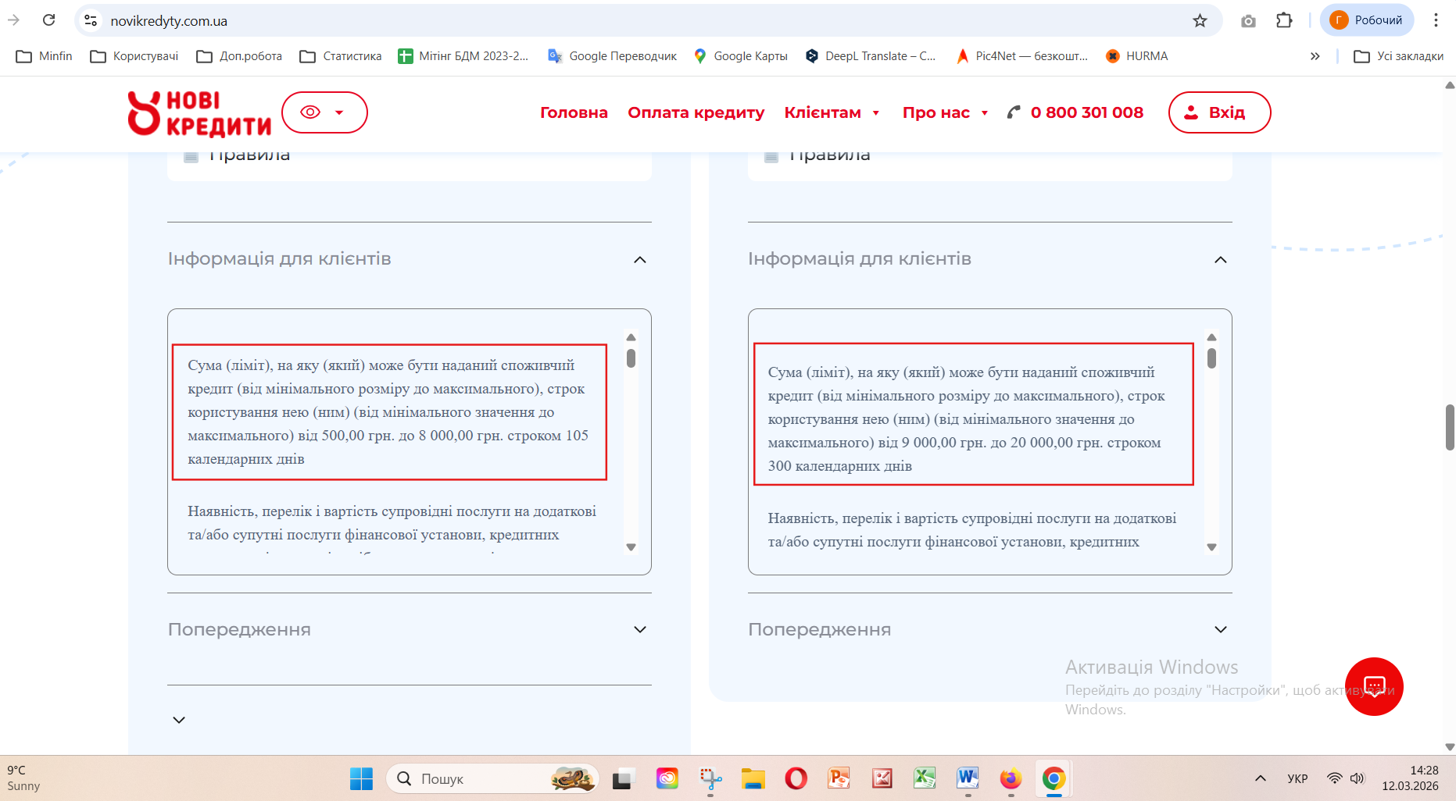
Task: Expand the Клієнтам dropdown menu
Action: pyautogui.click(x=832, y=112)
